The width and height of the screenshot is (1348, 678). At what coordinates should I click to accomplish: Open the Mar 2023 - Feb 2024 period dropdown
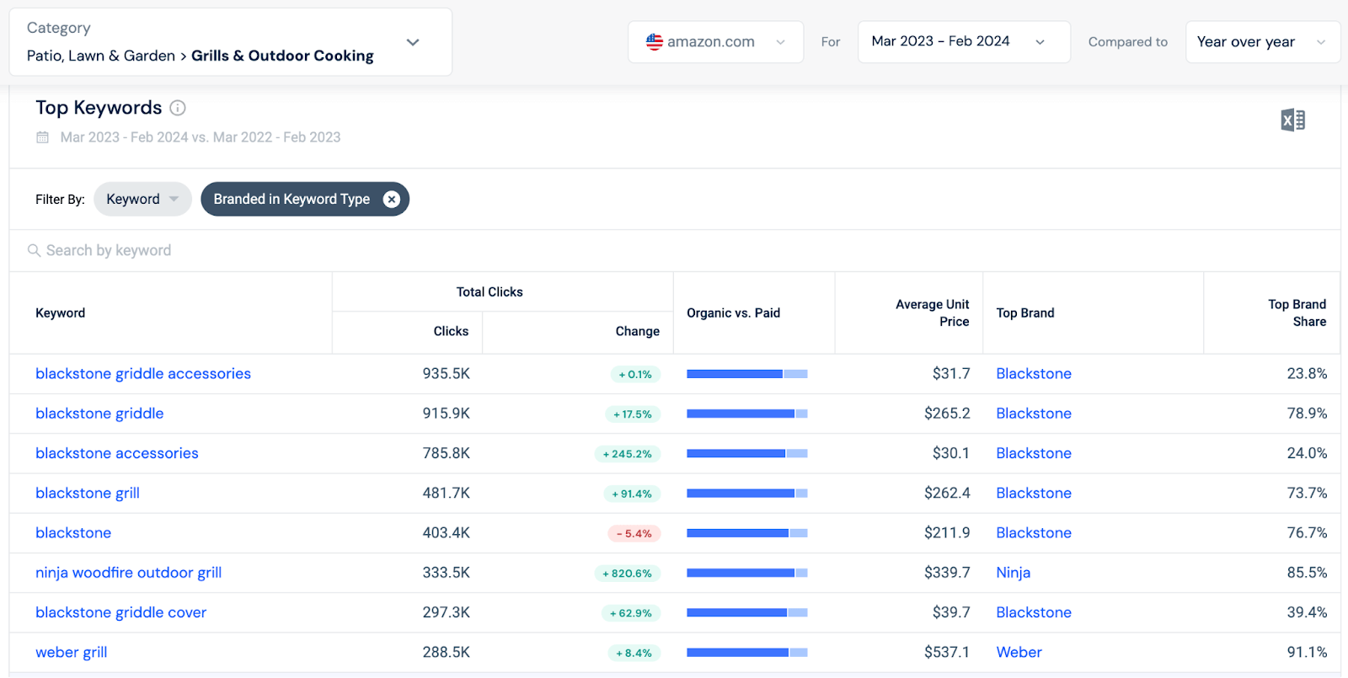(x=964, y=42)
